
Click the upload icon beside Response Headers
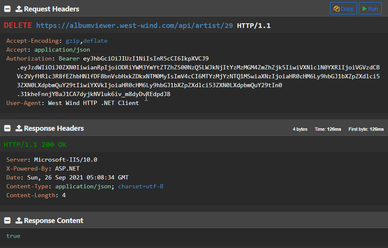click(19, 128)
